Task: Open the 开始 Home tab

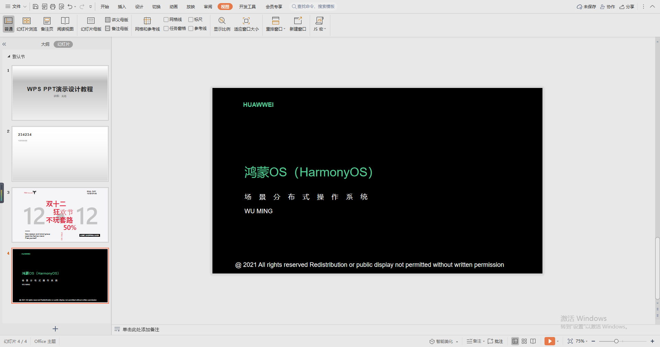Action: (x=105, y=7)
